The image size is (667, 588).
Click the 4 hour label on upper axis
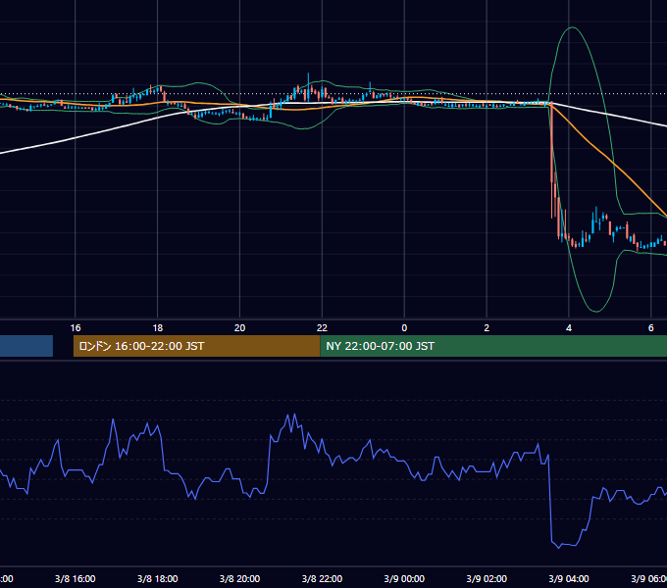pos(569,328)
